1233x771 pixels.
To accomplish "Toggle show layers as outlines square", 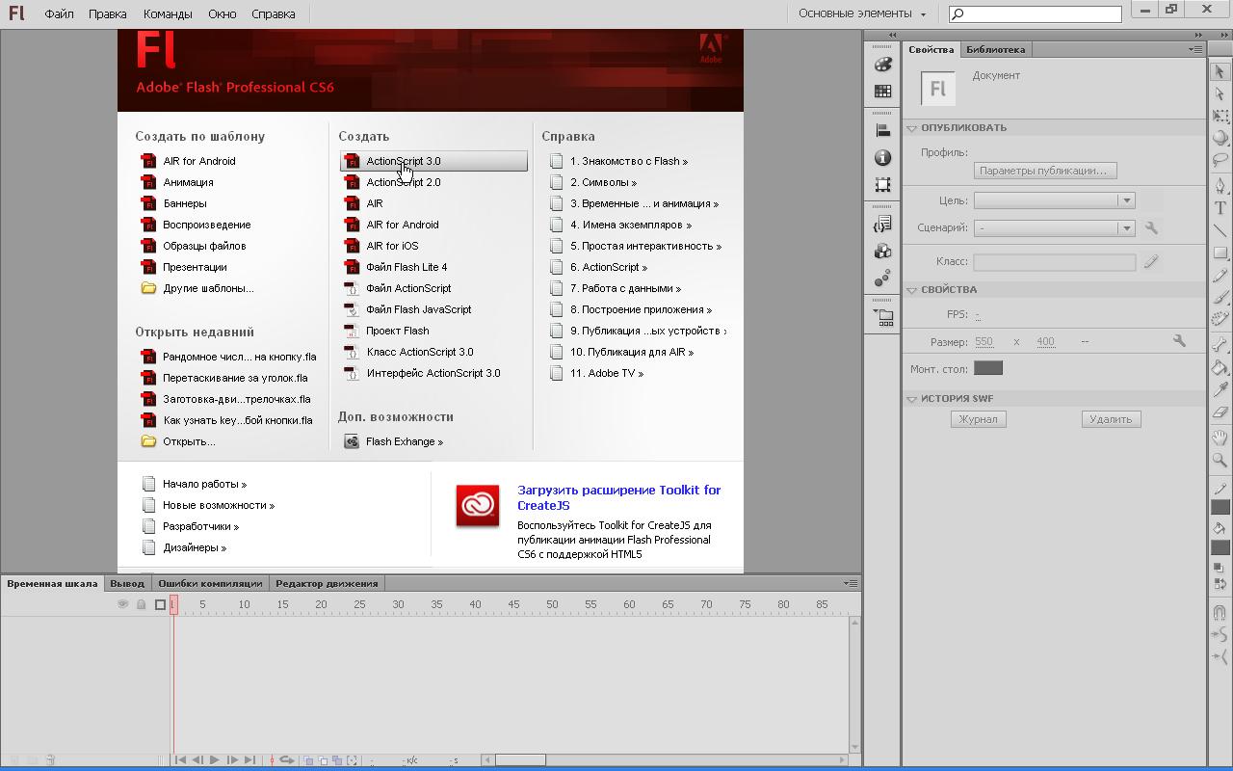I will coord(161,604).
